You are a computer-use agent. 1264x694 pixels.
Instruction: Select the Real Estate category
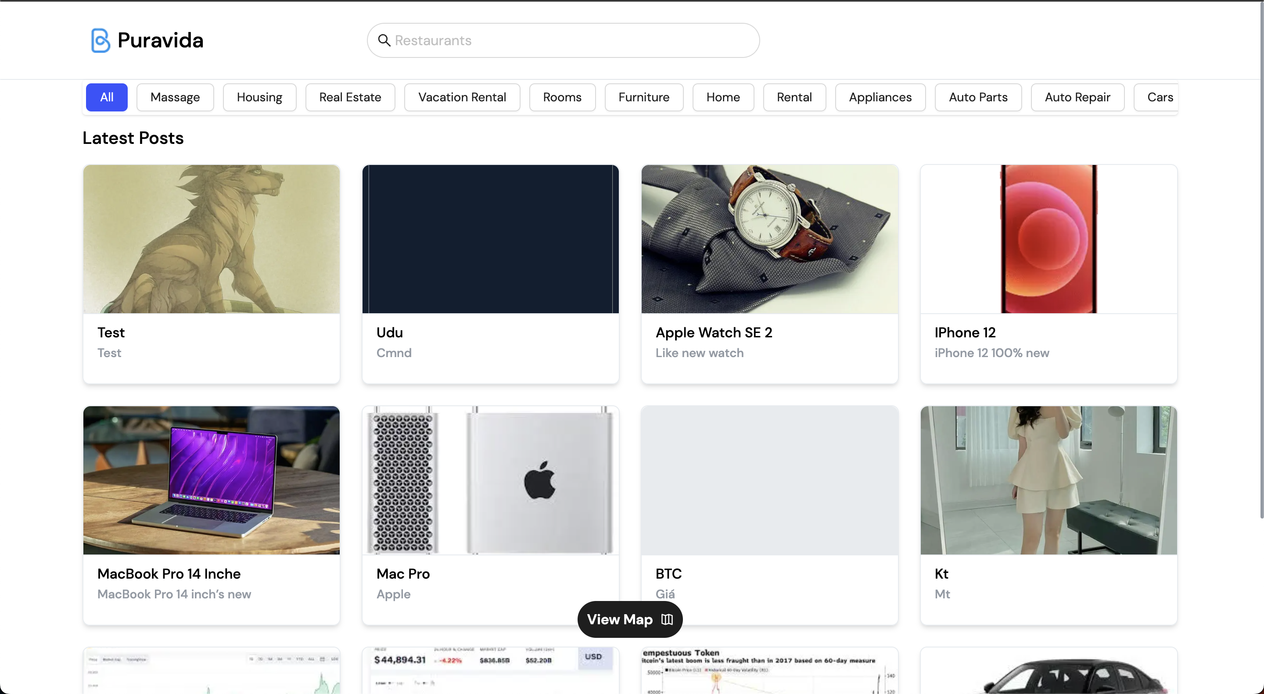click(350, 97)
